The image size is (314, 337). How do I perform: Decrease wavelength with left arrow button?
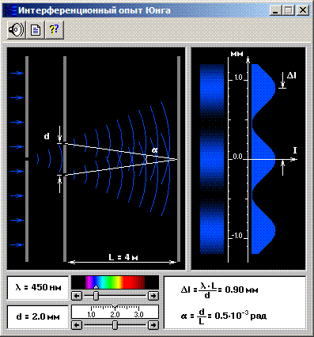click(x=77, y=296)
